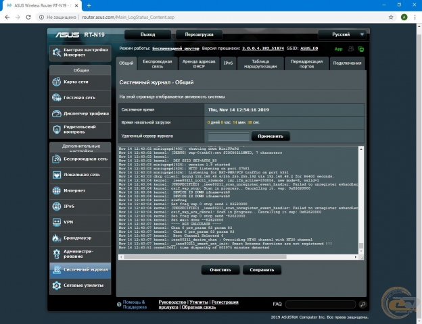Click the green network status icon
The image size is (422, 324).
click(x=361, y=49)
